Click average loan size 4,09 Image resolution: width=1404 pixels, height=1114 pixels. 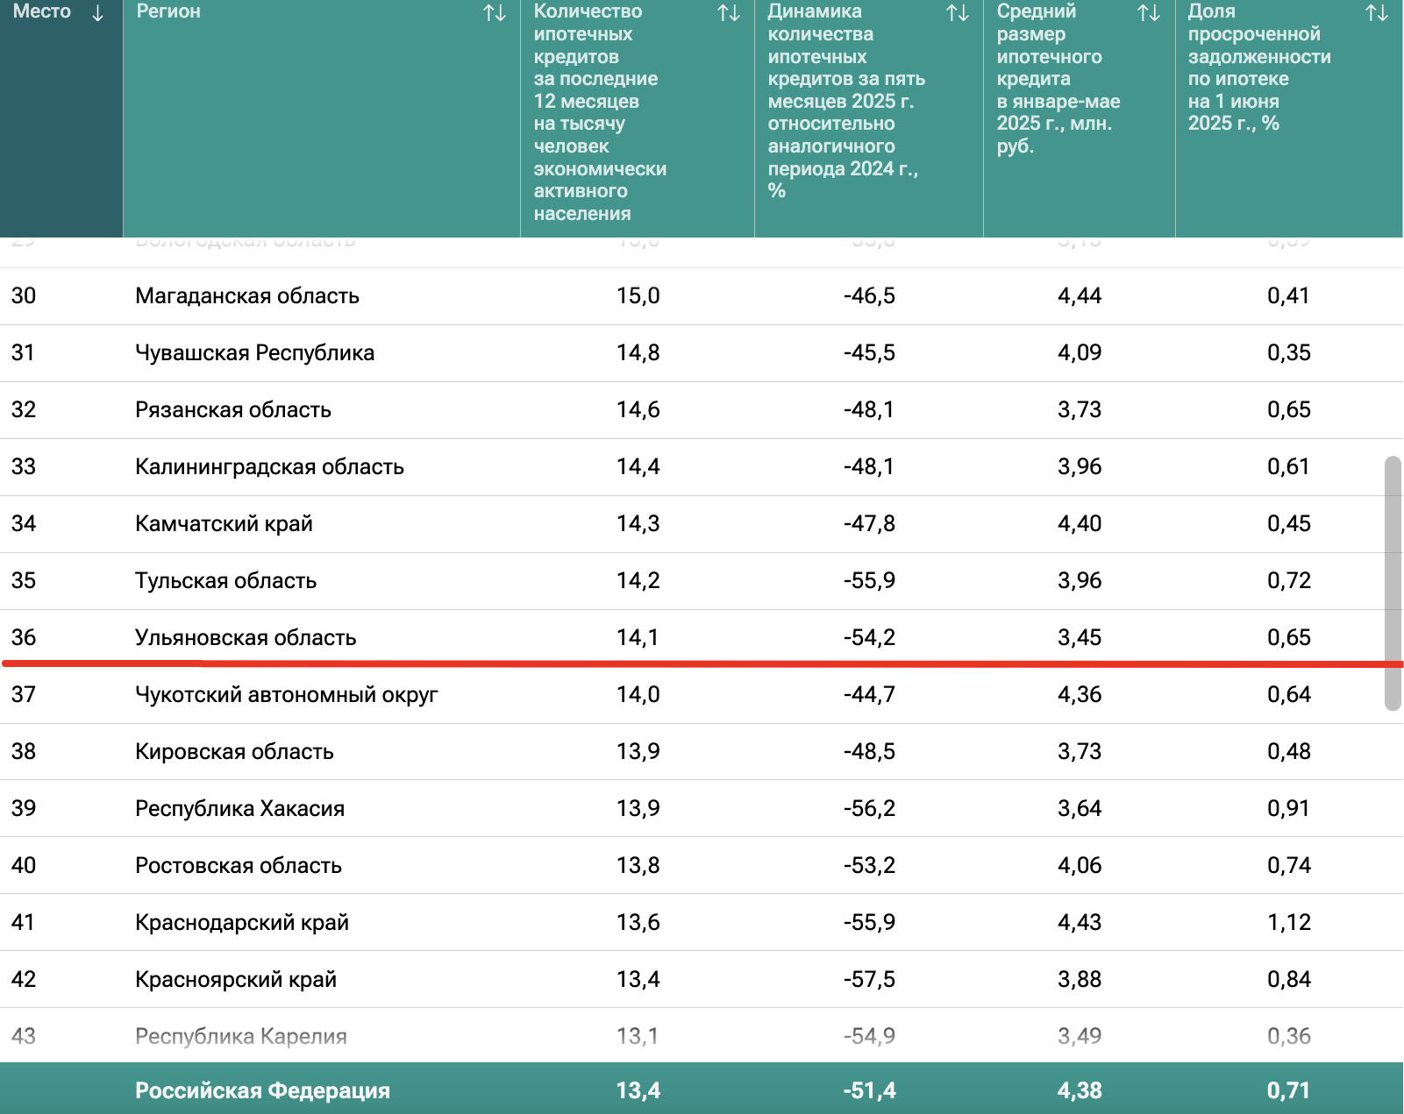pyautogui.click(x=1080, y=353)
